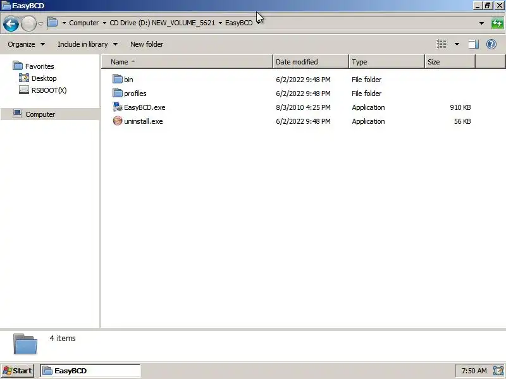Click the EasyBCD breadcrumb segment
Screen dimensions: 506x379
click(239, 23)
